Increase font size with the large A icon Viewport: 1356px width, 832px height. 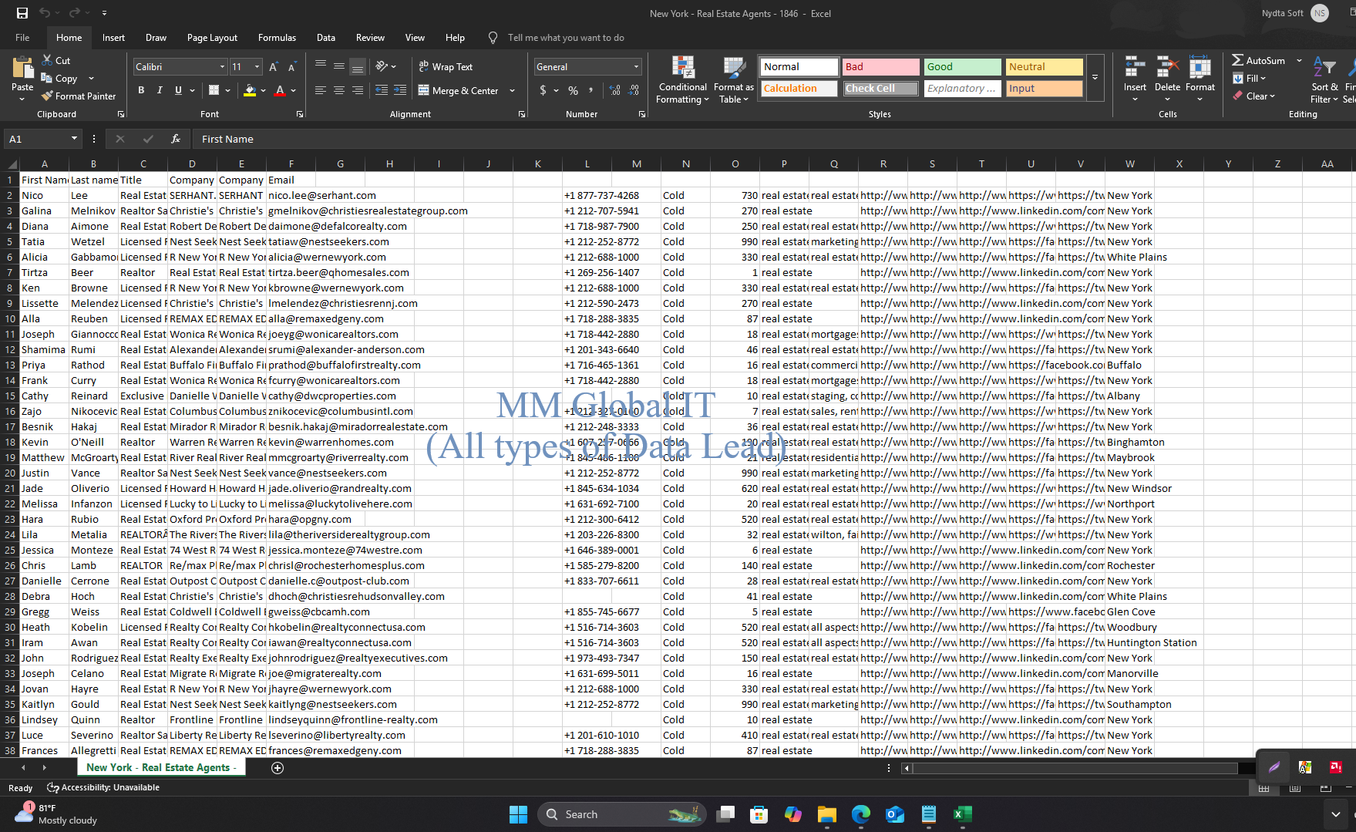[x=274, y=67]
